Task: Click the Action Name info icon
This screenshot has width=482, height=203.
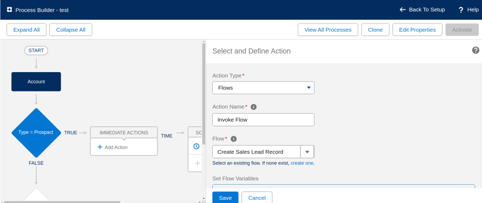Action: coord(254,107)
